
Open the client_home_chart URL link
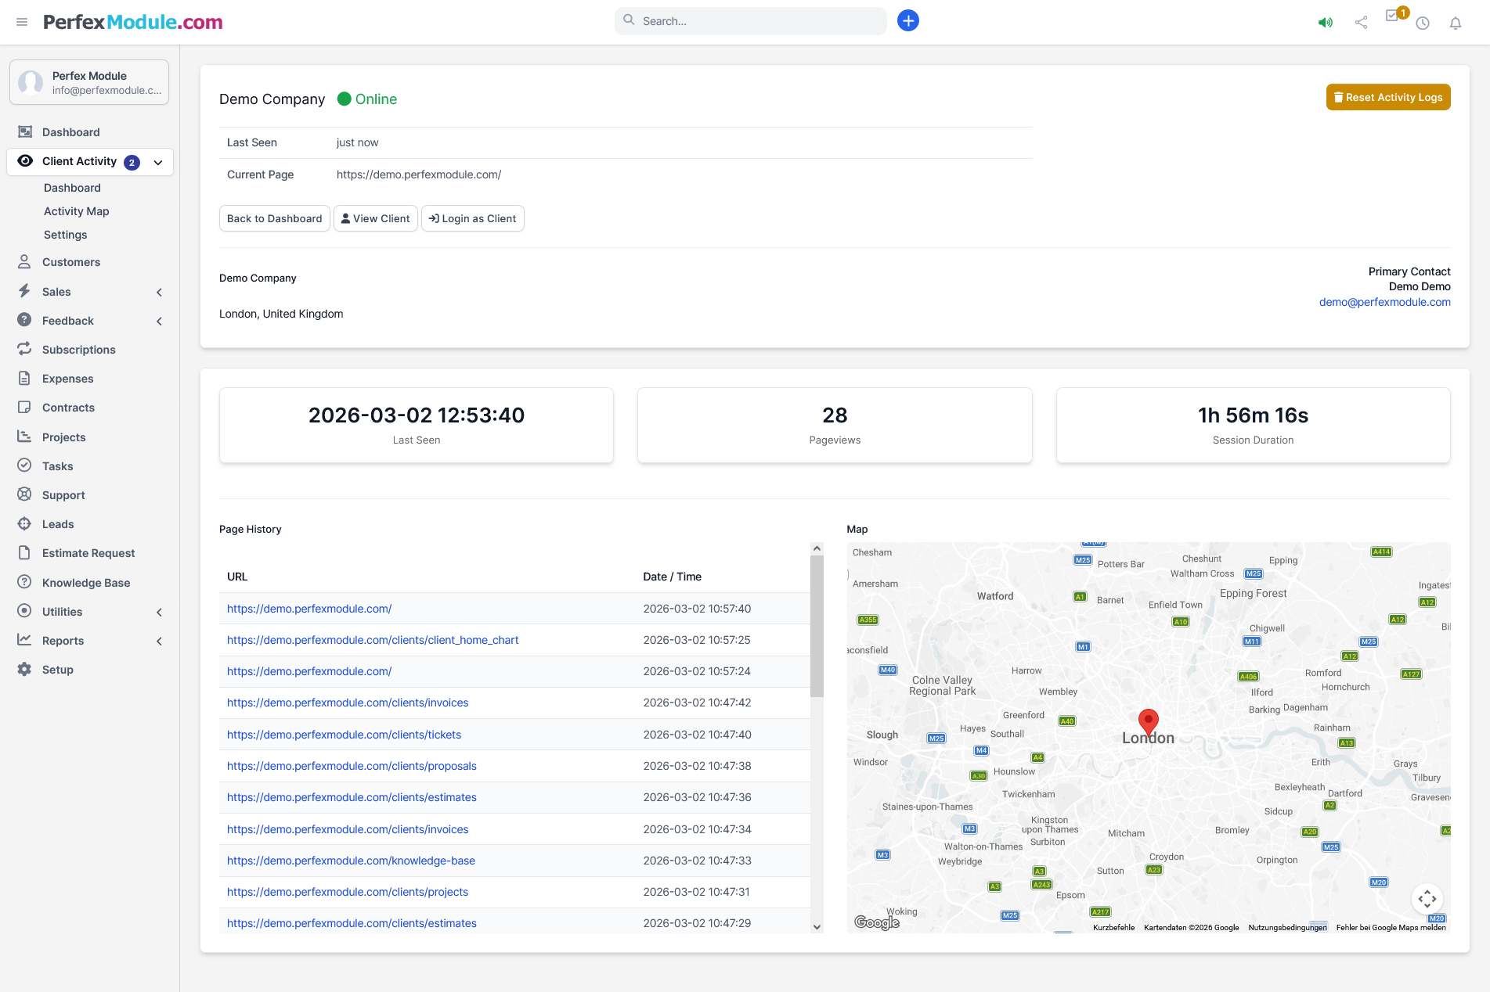pos(373,640)
